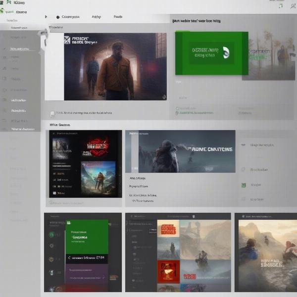Open the toolbar tab beside the black dot
This screenshot has height=297, width=297.
pos(71,17)
